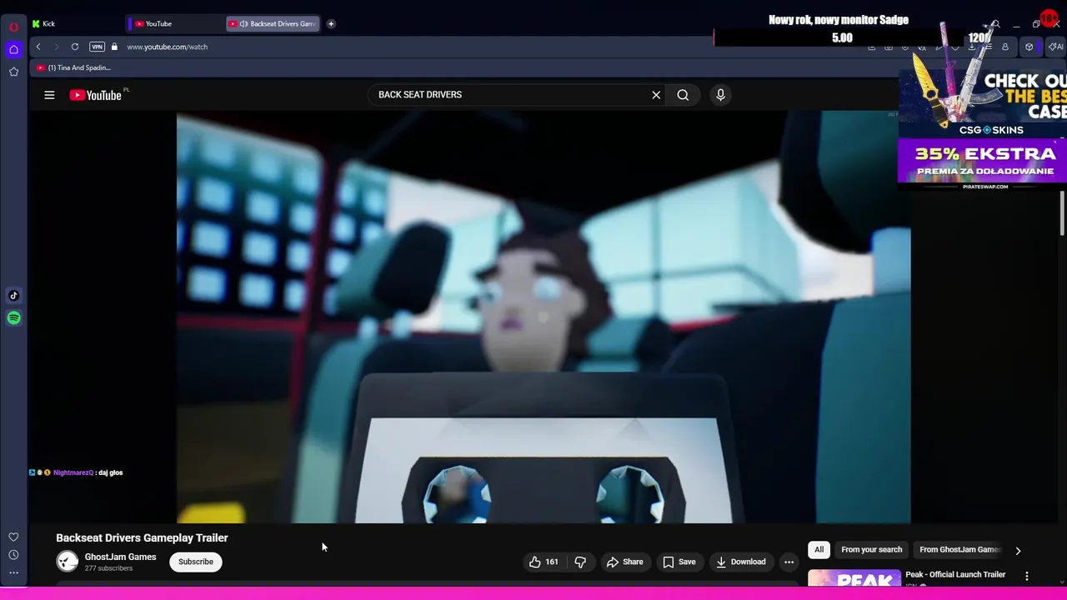Select the From GhostJam Games chip

[959, 550]
